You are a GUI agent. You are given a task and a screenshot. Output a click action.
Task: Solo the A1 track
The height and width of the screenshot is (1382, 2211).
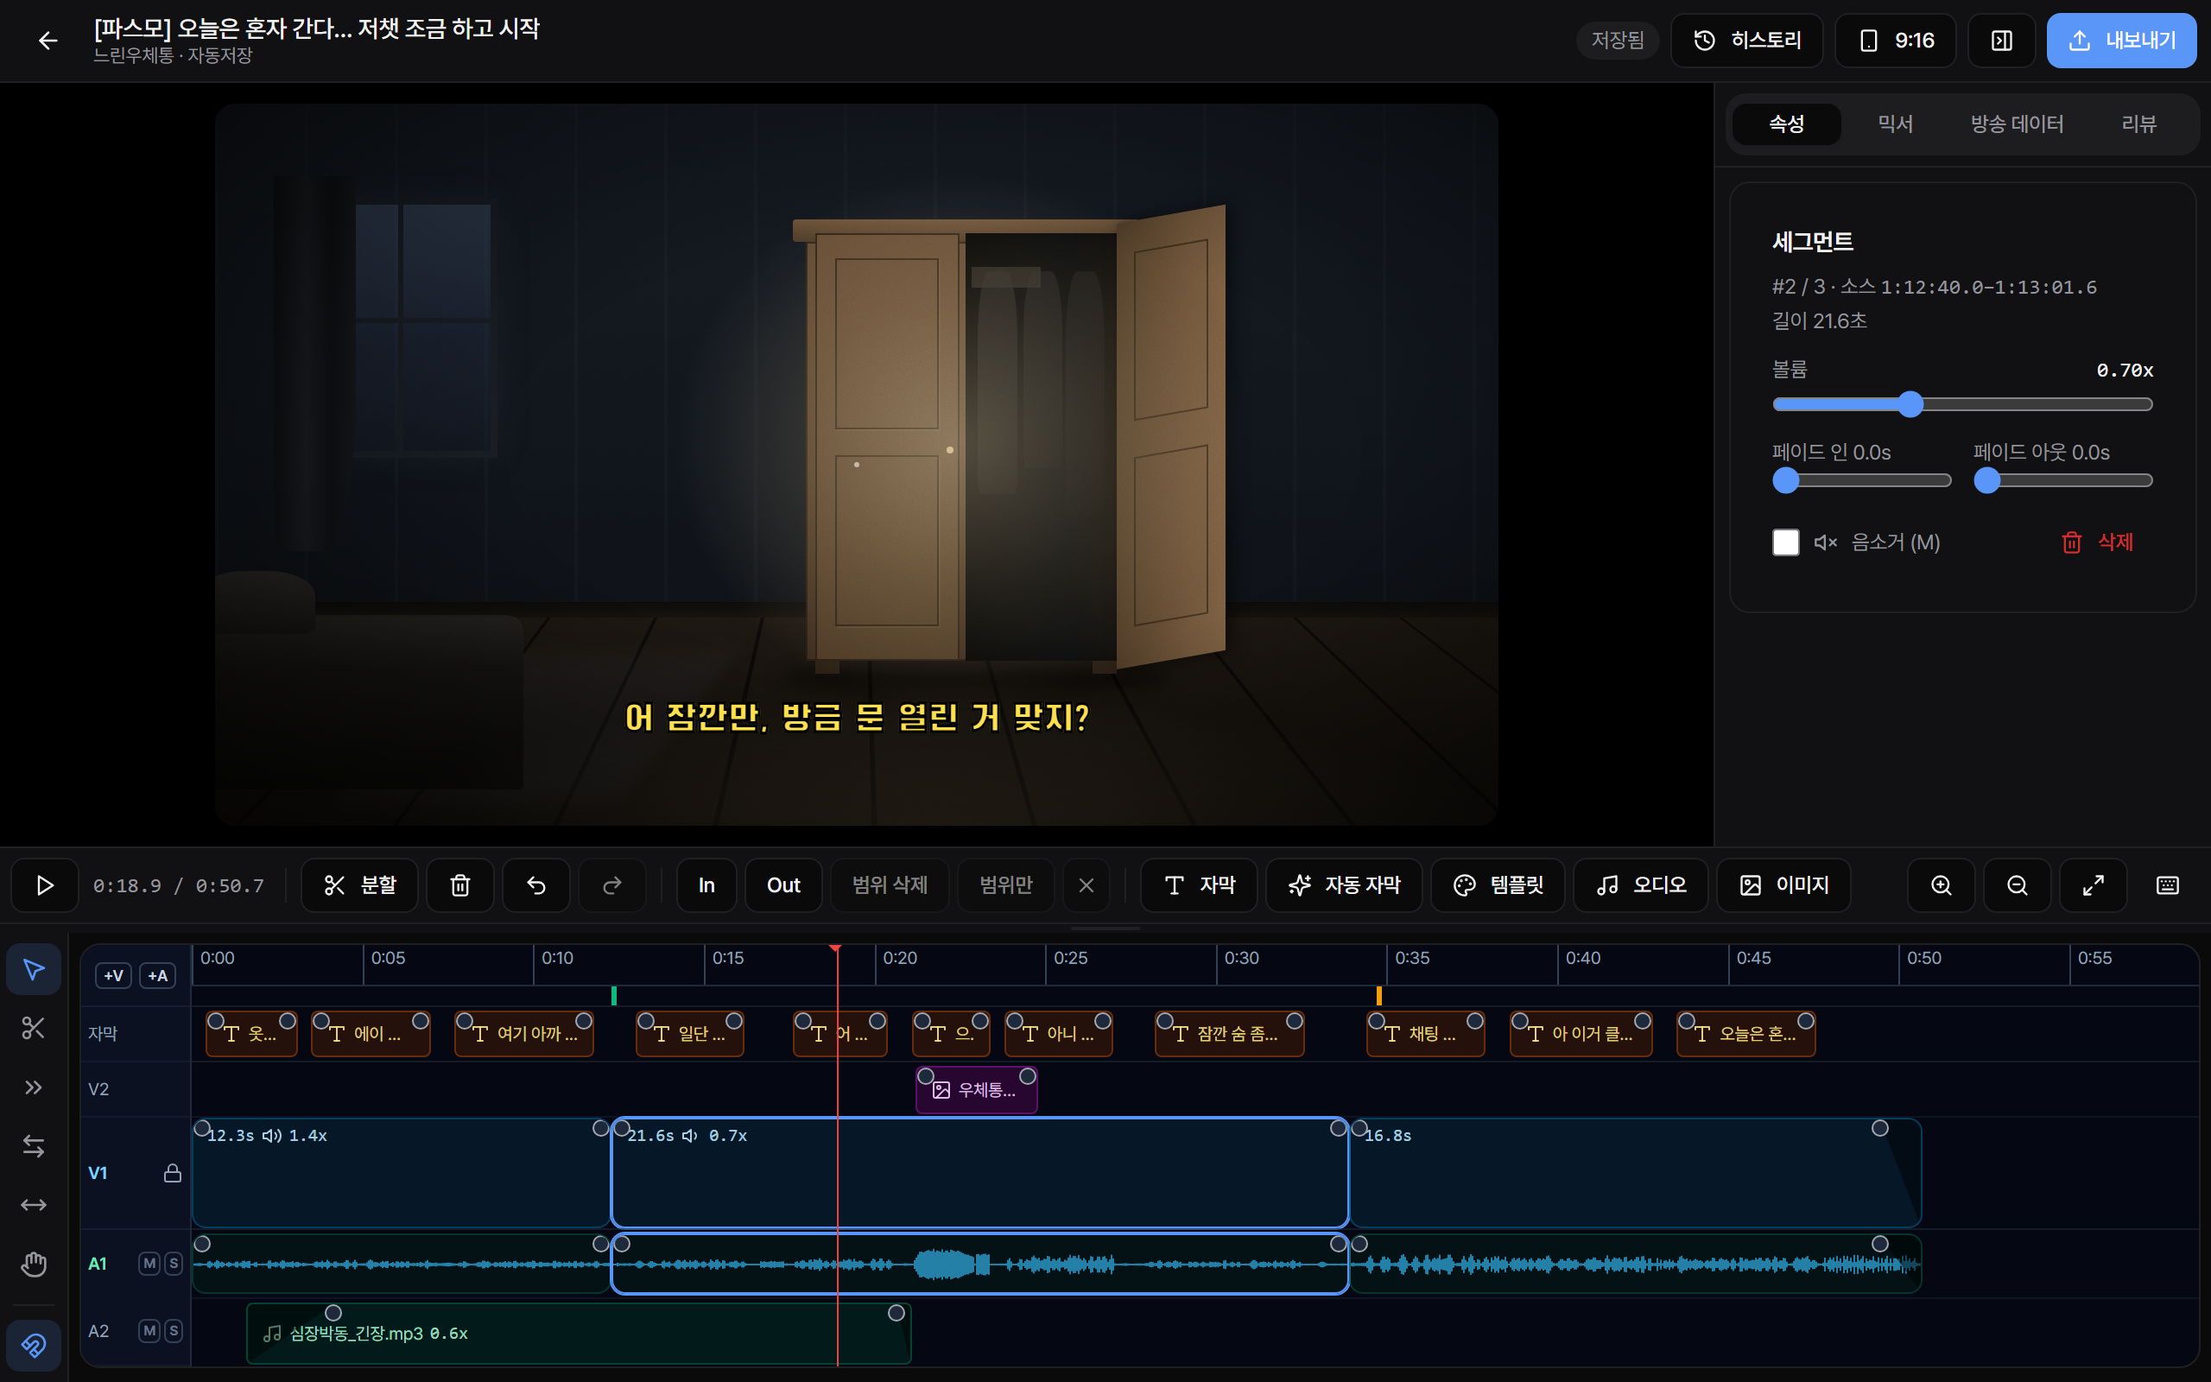point(173,1263)
